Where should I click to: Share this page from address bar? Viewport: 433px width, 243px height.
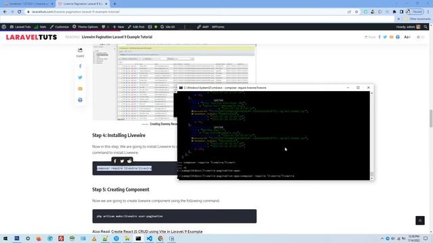click(x=349, y=12)
